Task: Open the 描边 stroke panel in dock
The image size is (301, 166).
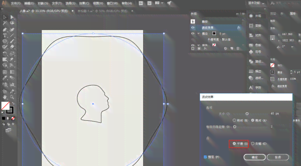Action: pos(255,71)
